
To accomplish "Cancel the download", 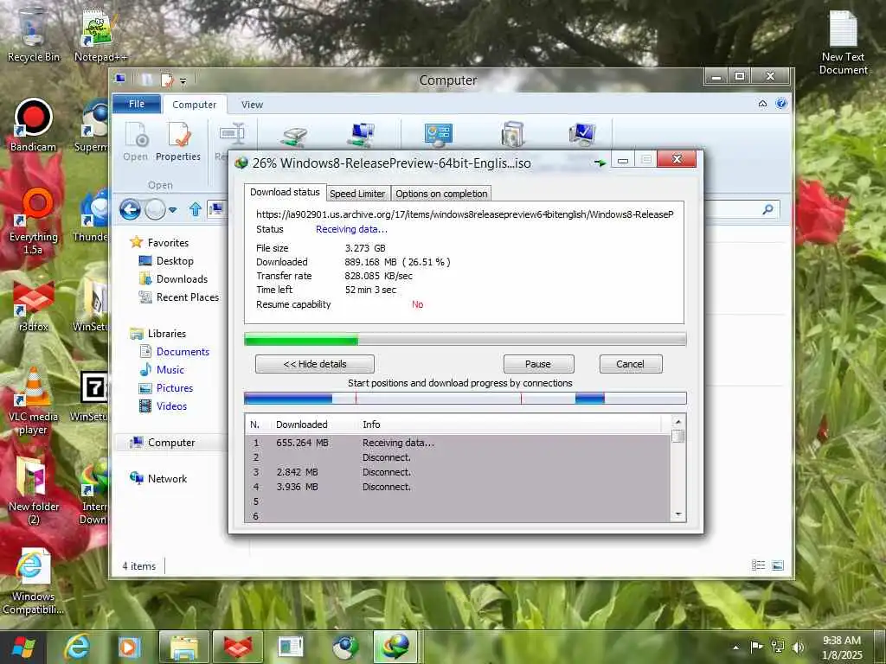I will pyautogui.click(x=630, y=364).
